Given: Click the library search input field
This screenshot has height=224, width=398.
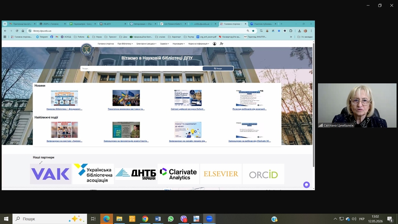Looking at the screenshot, I should pos(141,68).
